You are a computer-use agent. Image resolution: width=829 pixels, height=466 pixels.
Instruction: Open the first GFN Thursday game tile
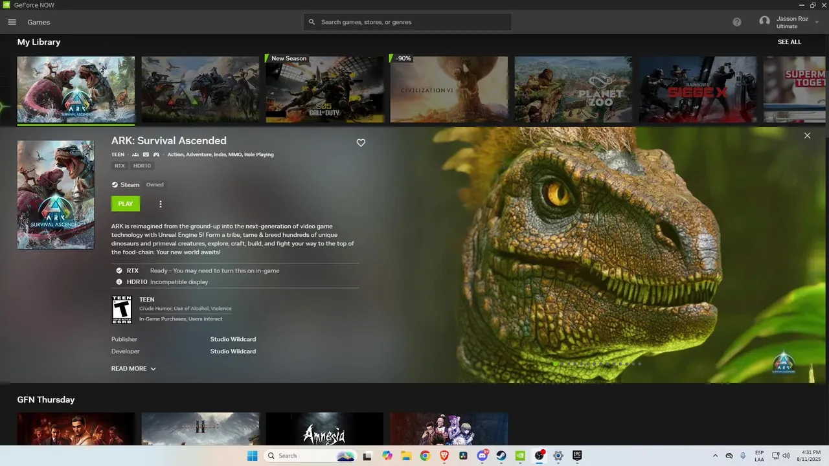[76, 428]
